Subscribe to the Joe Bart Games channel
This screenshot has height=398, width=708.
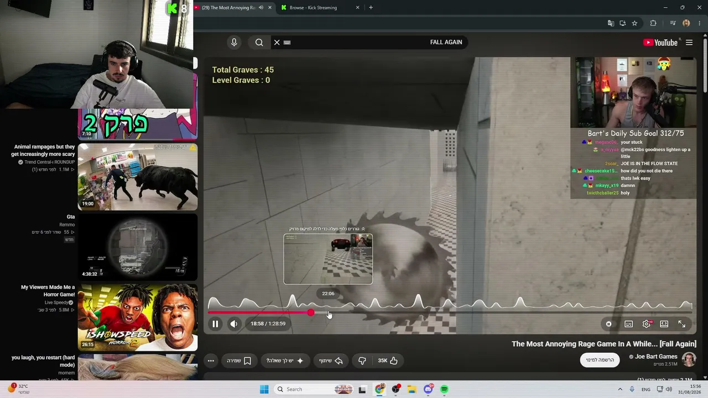pos(600,360)
